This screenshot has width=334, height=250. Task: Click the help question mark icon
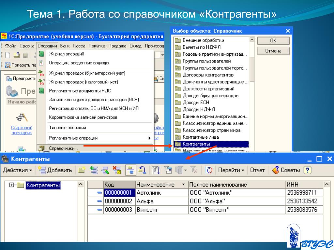click(x=307, y=170)
